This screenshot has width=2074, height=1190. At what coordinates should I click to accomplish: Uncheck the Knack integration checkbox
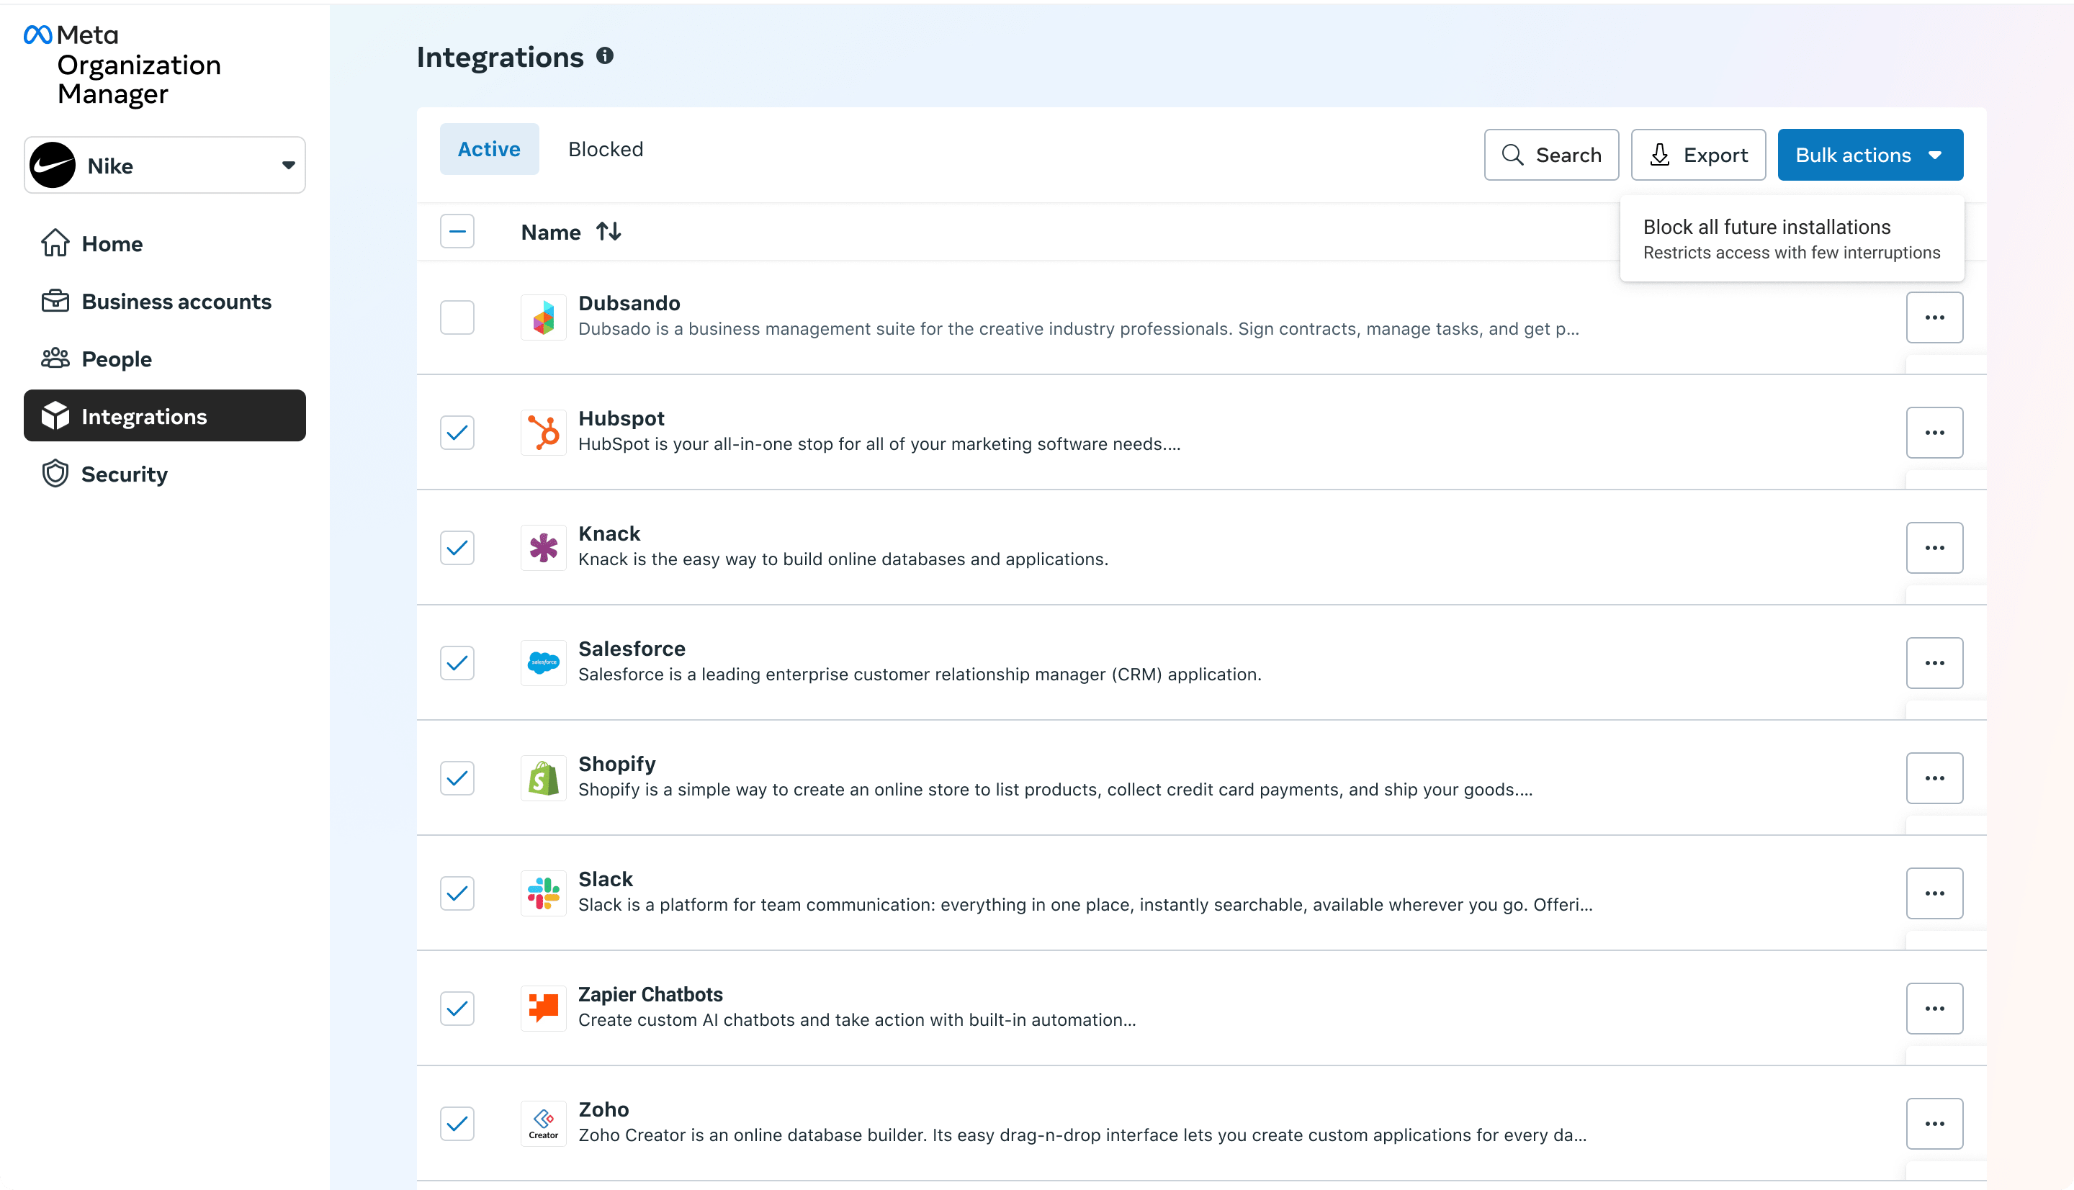click(457, 548)
